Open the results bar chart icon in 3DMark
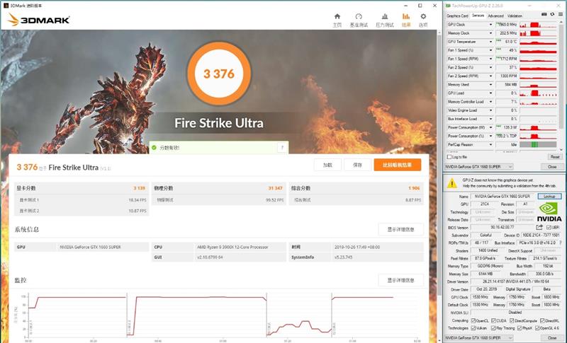The image size is (567, 343). point(405,16)
